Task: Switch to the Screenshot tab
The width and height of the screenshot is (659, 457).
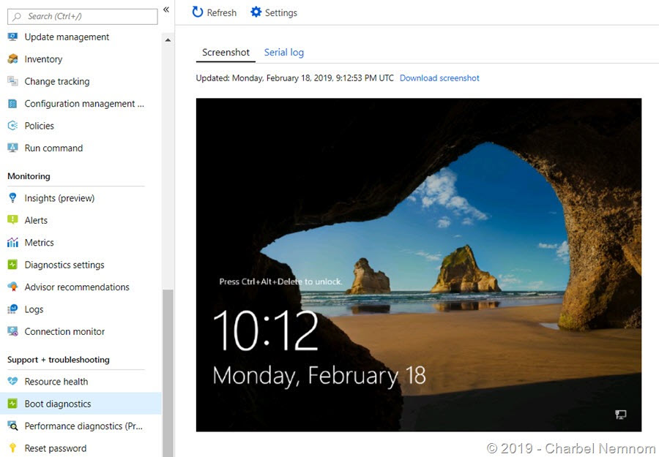Action: click(226, 53)
